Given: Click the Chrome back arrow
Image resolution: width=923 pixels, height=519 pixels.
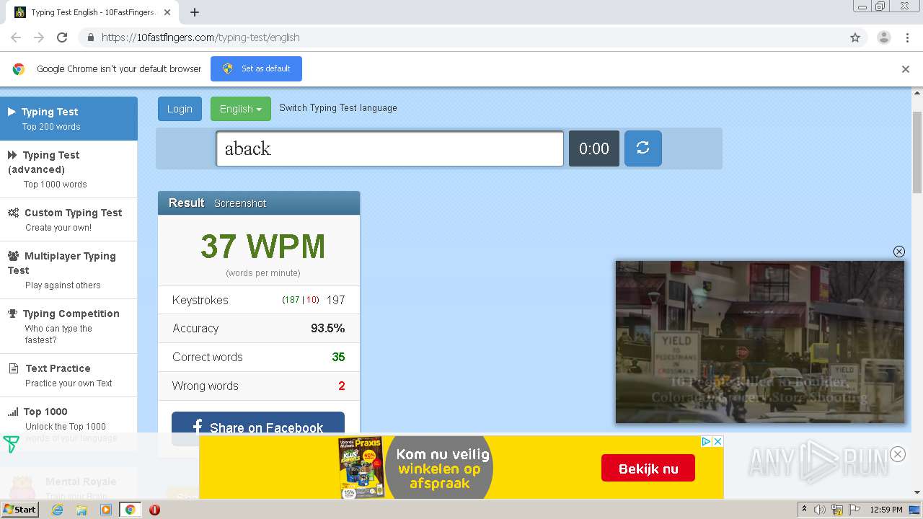Looking at the screenshot, I should [x=16, y=37].
